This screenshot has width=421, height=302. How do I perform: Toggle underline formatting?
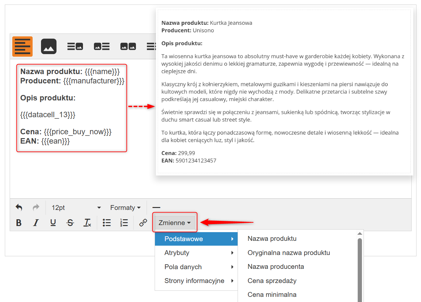click(53, 223)
